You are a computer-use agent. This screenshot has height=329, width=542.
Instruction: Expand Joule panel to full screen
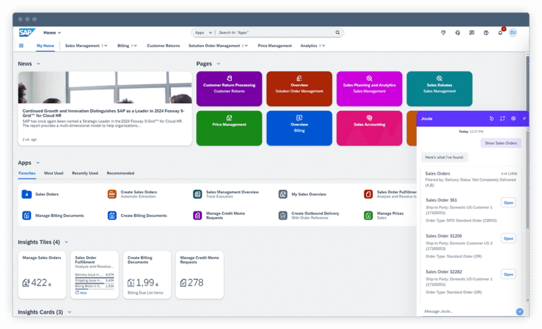pyautogui.click(x=502, y=118)
